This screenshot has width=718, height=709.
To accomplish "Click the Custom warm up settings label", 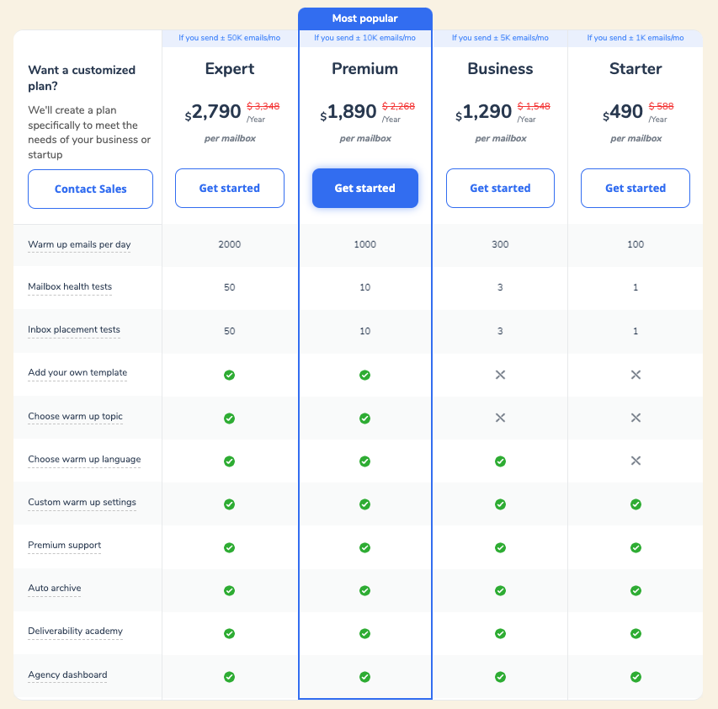I will pyautogui.click(x=82, y=502).
